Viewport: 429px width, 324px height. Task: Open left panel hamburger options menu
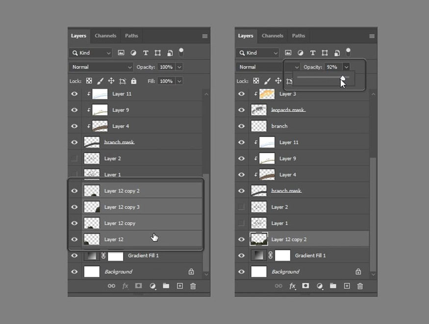[204, 36]
